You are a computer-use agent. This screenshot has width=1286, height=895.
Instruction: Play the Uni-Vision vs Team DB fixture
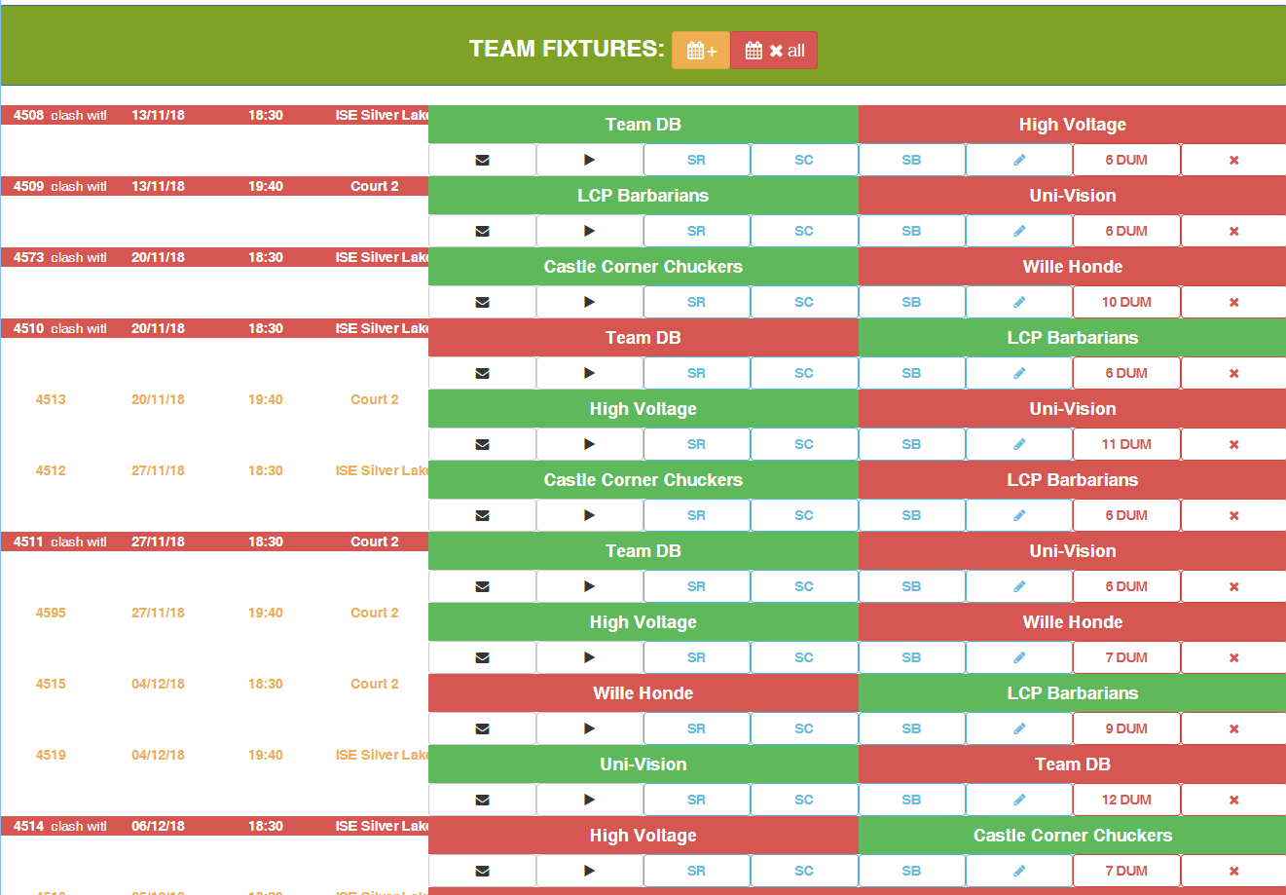(589, 799)
